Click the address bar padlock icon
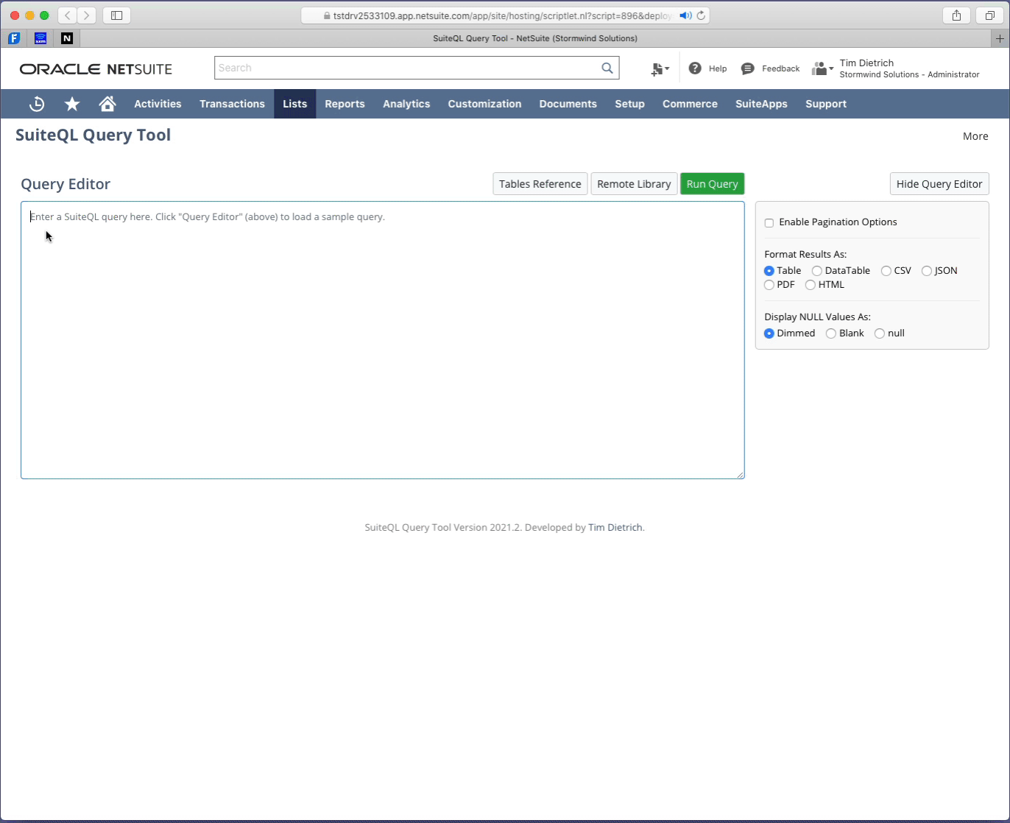The image size is (1010, 823). pyautogui.click(x=328, y=15)
